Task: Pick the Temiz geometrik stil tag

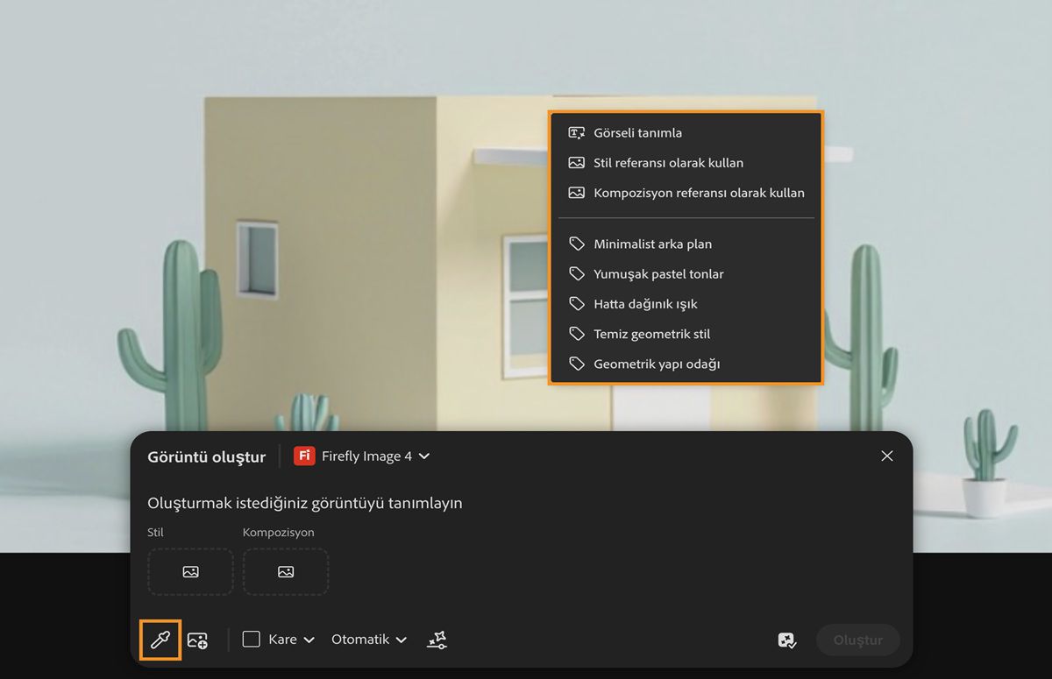Action: 686,334
